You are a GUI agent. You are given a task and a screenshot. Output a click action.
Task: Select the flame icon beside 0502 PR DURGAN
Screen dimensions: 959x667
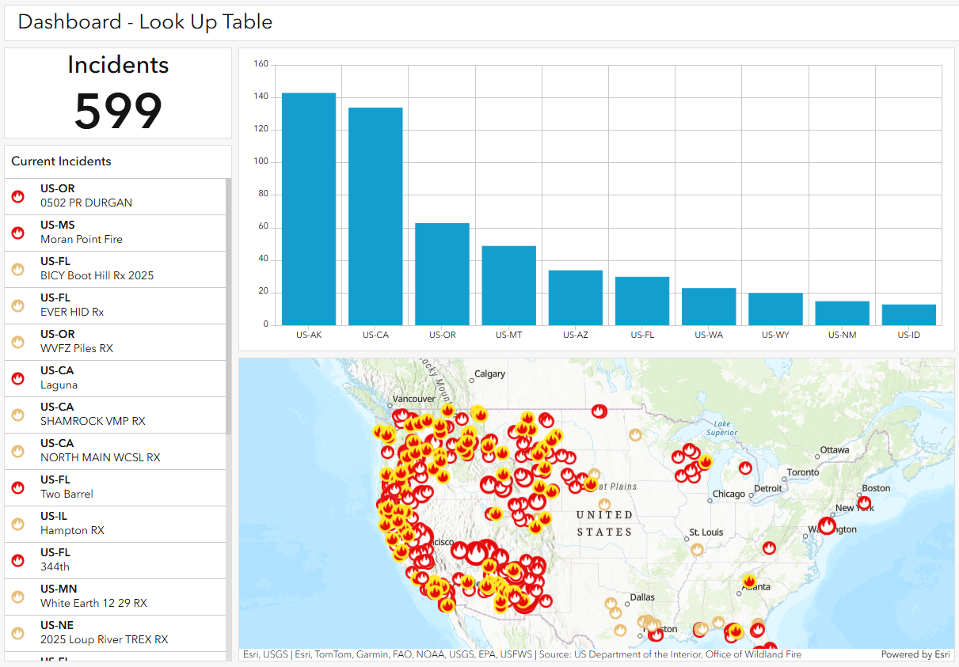pos(17,195)
